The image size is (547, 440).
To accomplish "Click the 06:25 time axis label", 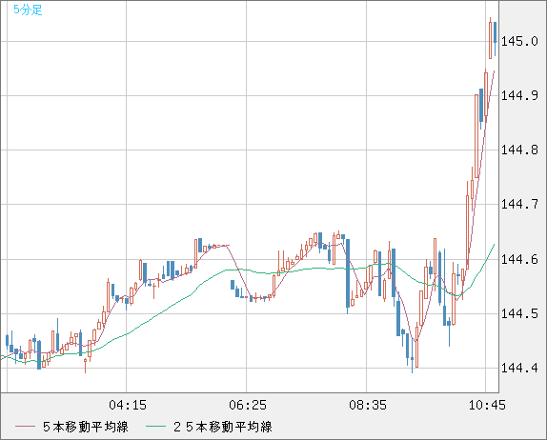I will click(x=248, y=405).
